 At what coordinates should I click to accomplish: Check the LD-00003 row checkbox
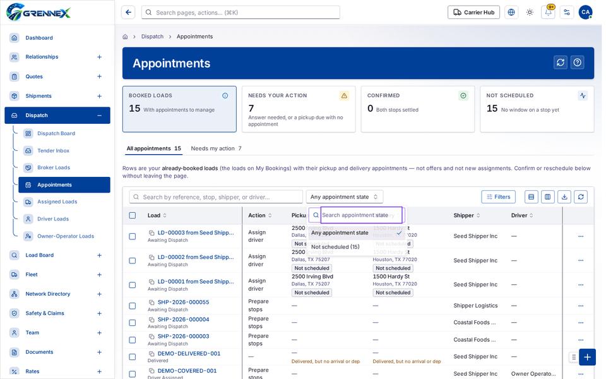pyautogui.click(x=132, y=236)
